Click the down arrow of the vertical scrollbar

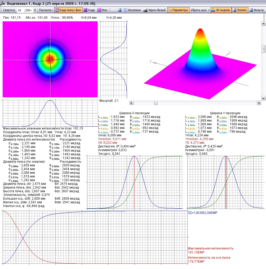click(x=264, y=98)
